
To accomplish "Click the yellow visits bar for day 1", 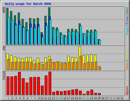I will point(7,56).
